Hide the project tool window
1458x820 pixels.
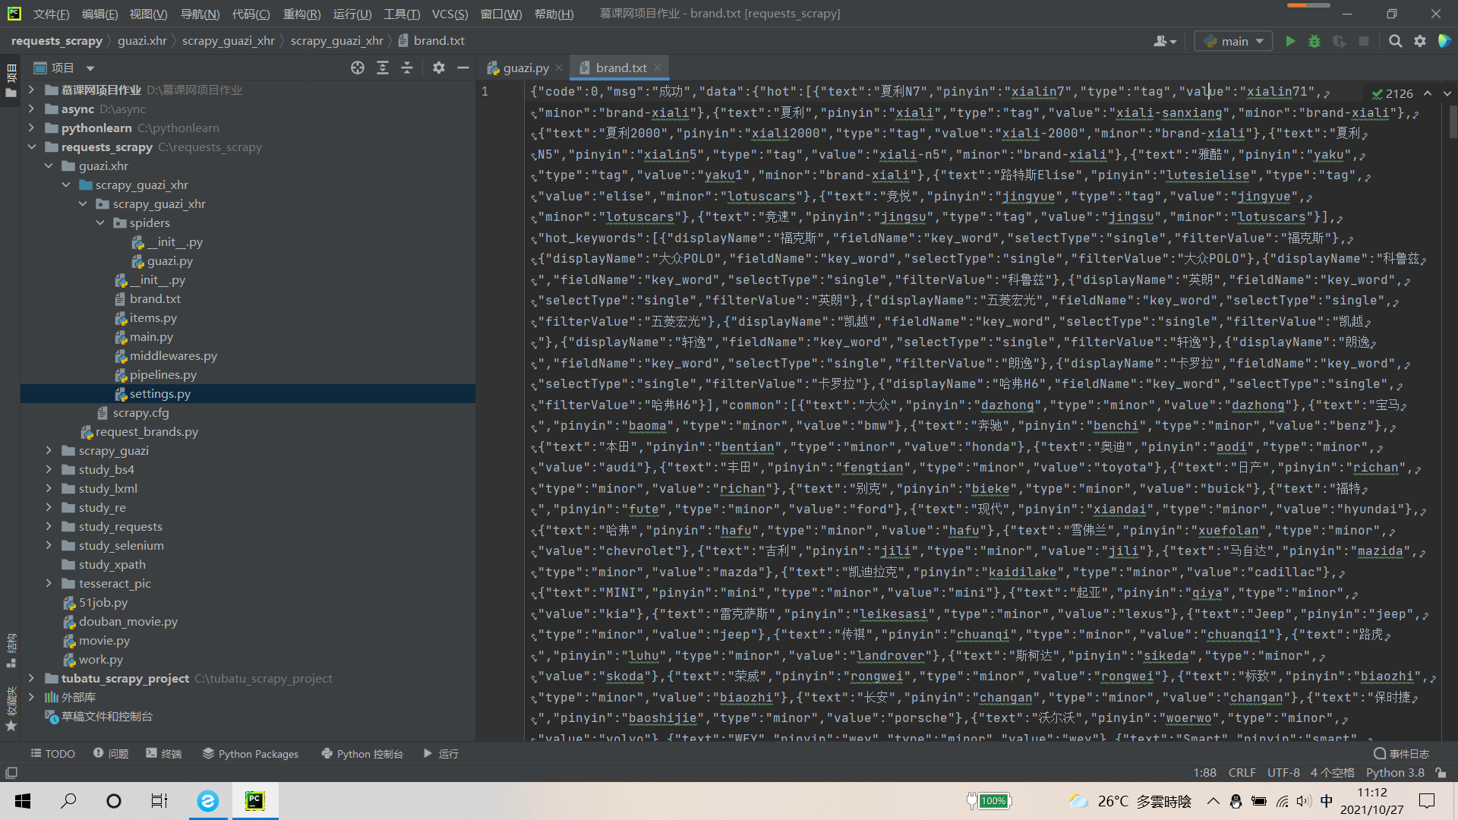click(x=463, y=68)
